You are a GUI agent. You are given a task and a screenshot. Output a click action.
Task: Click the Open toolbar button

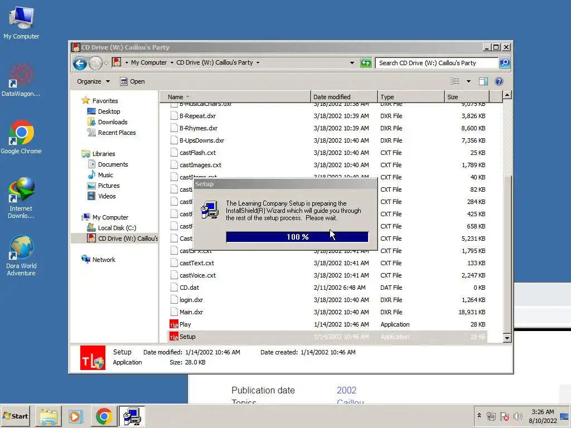click(x=132, y=81)
